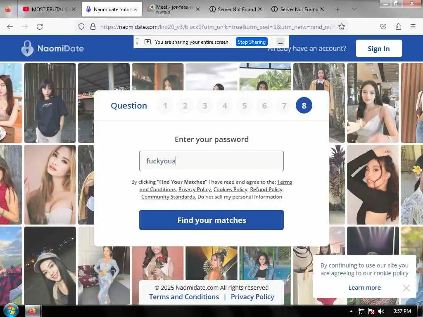
Task: Select question step 4
Action: click(225, 105)
